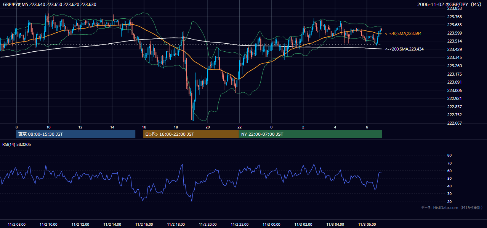Click the bottom date label 11/2 20:00
487x228 pixels.
pos(208,225)
